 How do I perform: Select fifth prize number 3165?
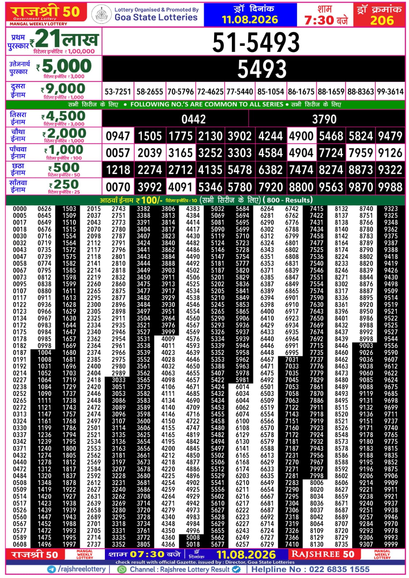click(180, 153)
